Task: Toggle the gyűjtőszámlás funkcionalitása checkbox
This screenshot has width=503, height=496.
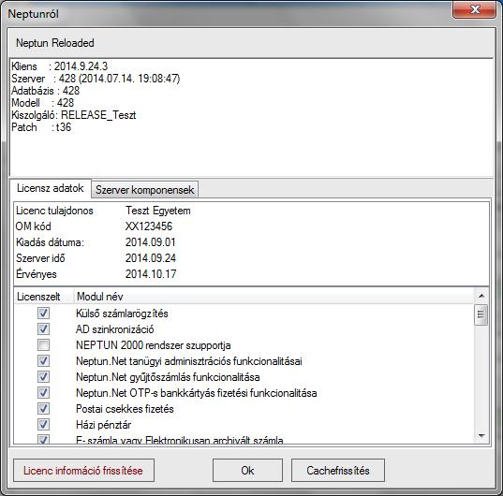Action: (x=43, y=377)
